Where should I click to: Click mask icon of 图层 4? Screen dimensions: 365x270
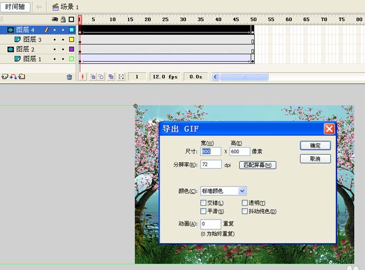click(11, 30)
